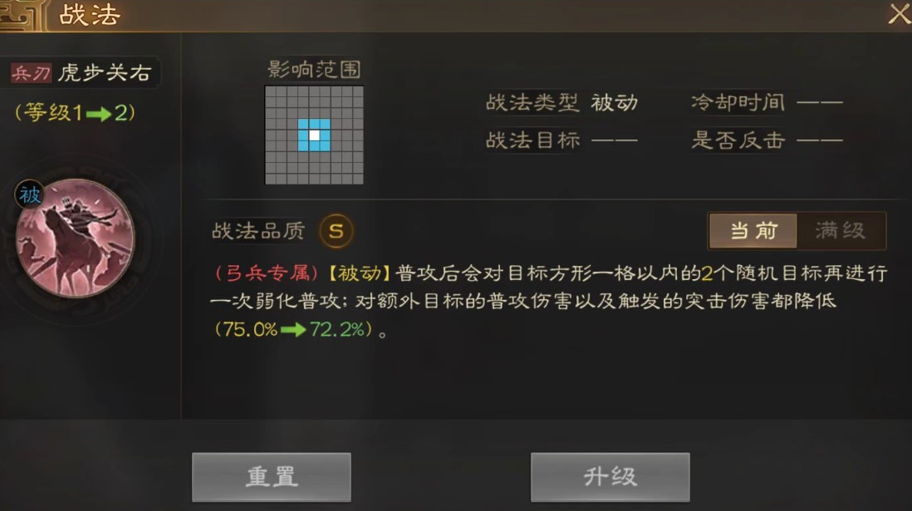Click the S quality rank icon
The height and width of the screenshot is (511, 912).
click(336, 231)
